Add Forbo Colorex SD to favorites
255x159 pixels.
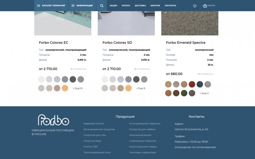142,69
